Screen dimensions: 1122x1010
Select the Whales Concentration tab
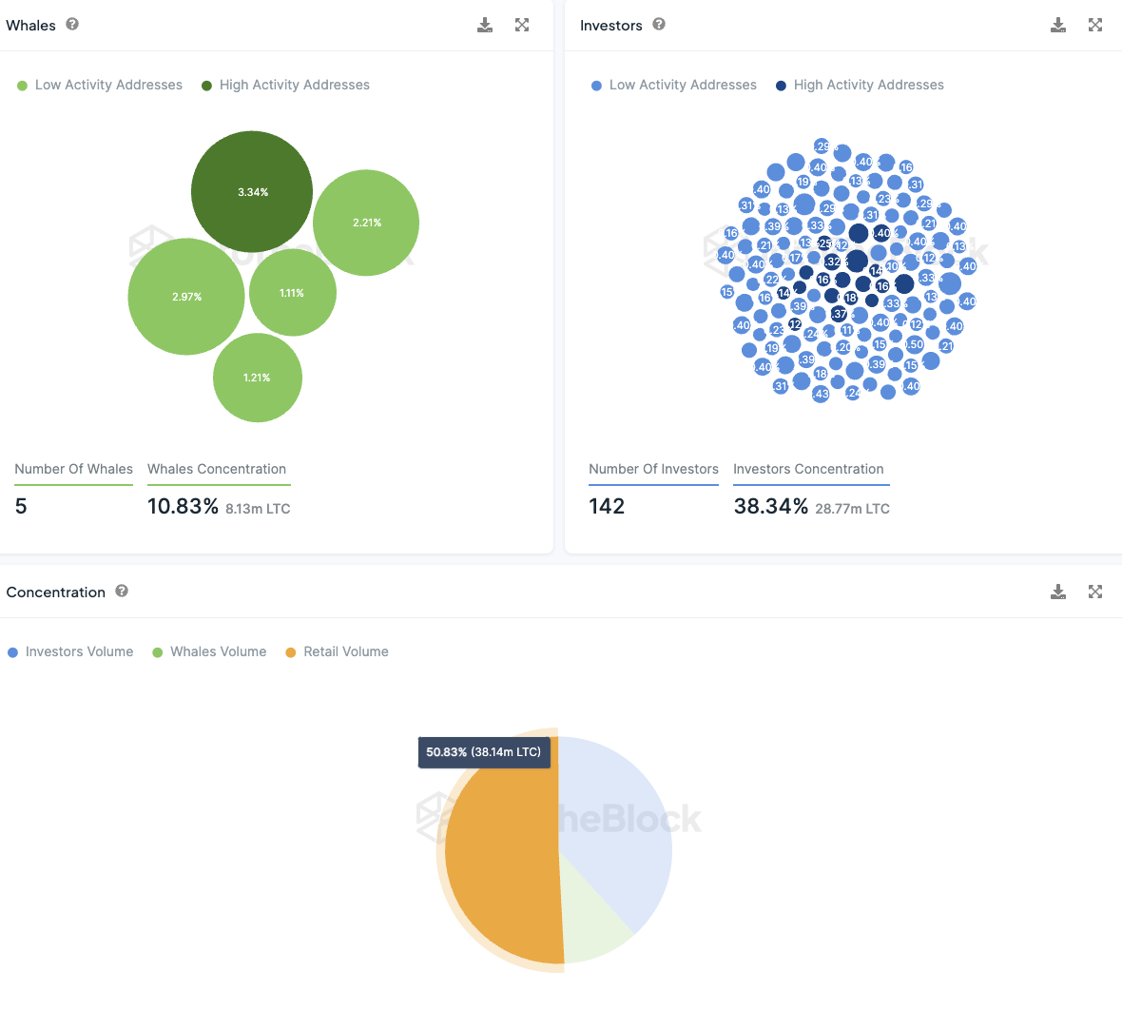[x=217, y=470]
